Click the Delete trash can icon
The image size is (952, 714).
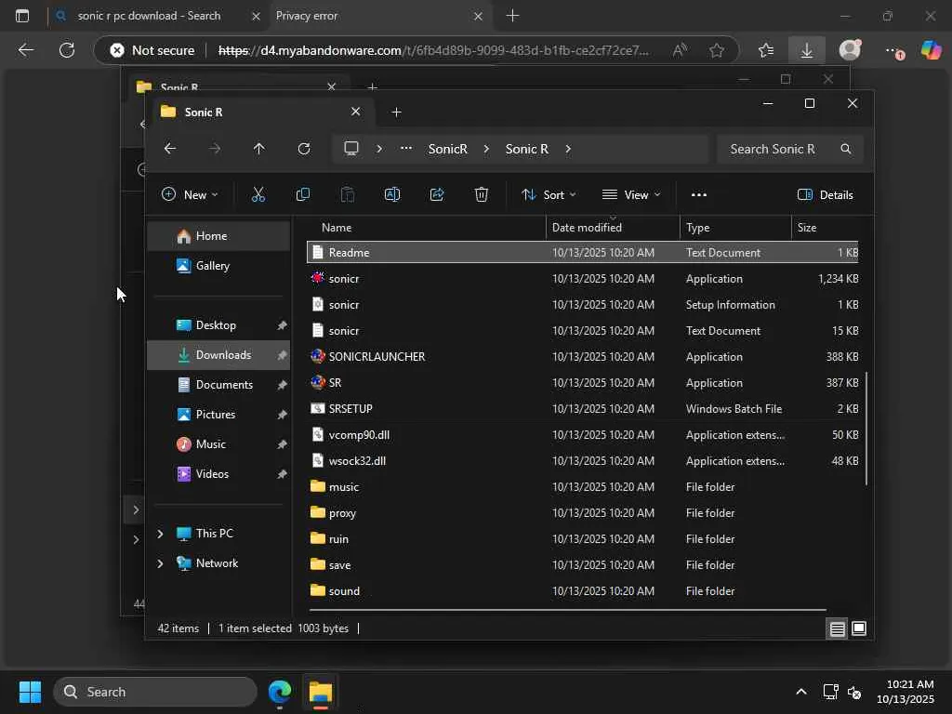[482, 194]
